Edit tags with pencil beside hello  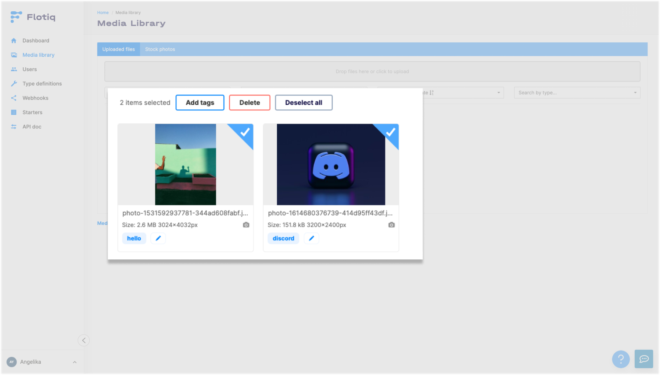click(x=158, y=239)
